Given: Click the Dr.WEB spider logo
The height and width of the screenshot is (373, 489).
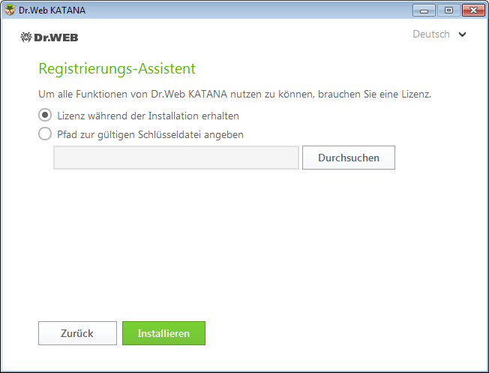Looking at the screenshot, I should pos(49,38).
